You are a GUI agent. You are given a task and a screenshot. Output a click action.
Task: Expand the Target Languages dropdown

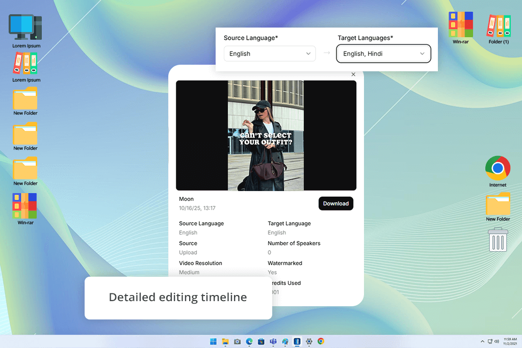383,53
